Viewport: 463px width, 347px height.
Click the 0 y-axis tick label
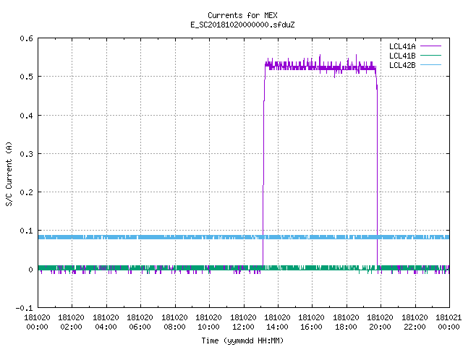[x=30, y=270]
